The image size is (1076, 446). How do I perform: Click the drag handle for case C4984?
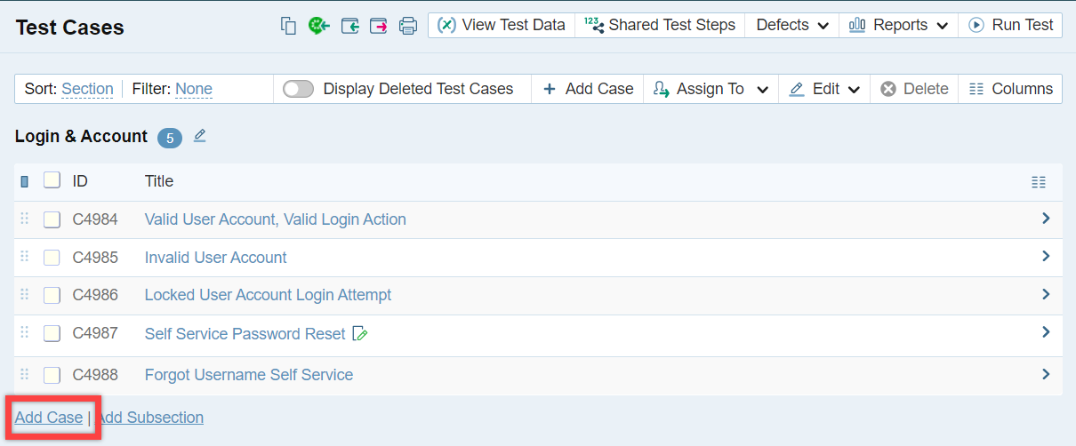pyautogui.click(x=25, y=219)
